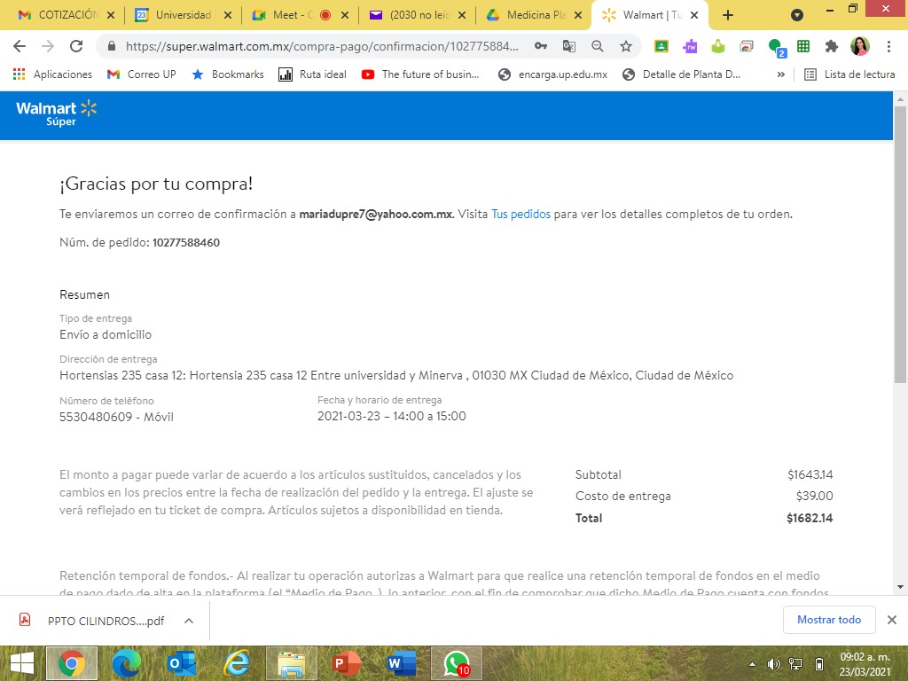Screen dimensions: 908x681
Task: Click the tab search circle arrow
Action: coord(797,15)
